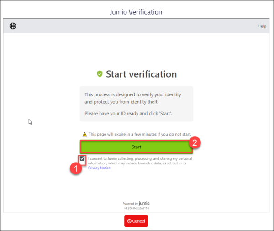Click the yellow warning triangle icon
This screenshot has width=274, height=231.
pyautogui.click(x=84, y=134)
